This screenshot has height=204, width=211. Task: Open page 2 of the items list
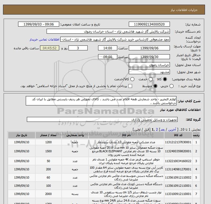157,129
